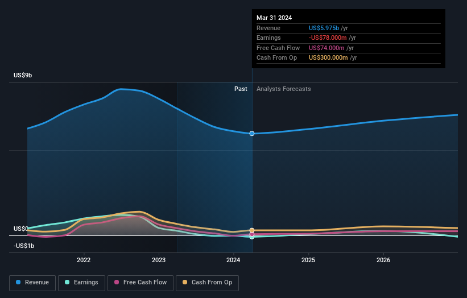467x298 pixels.
Task: Click the Revenue row label in tooltip
Action: pos(268,28)
